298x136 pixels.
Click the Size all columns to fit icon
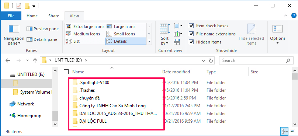pos(177,42)
